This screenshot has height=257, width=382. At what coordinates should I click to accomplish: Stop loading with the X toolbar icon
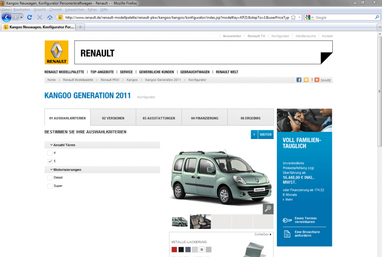40,18
